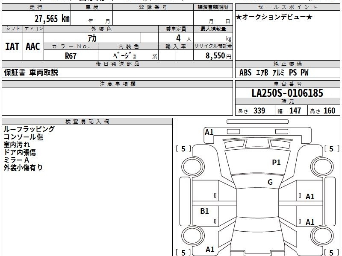Select the 保証書 item
342x256 pixels.
[x=15, y=73]
